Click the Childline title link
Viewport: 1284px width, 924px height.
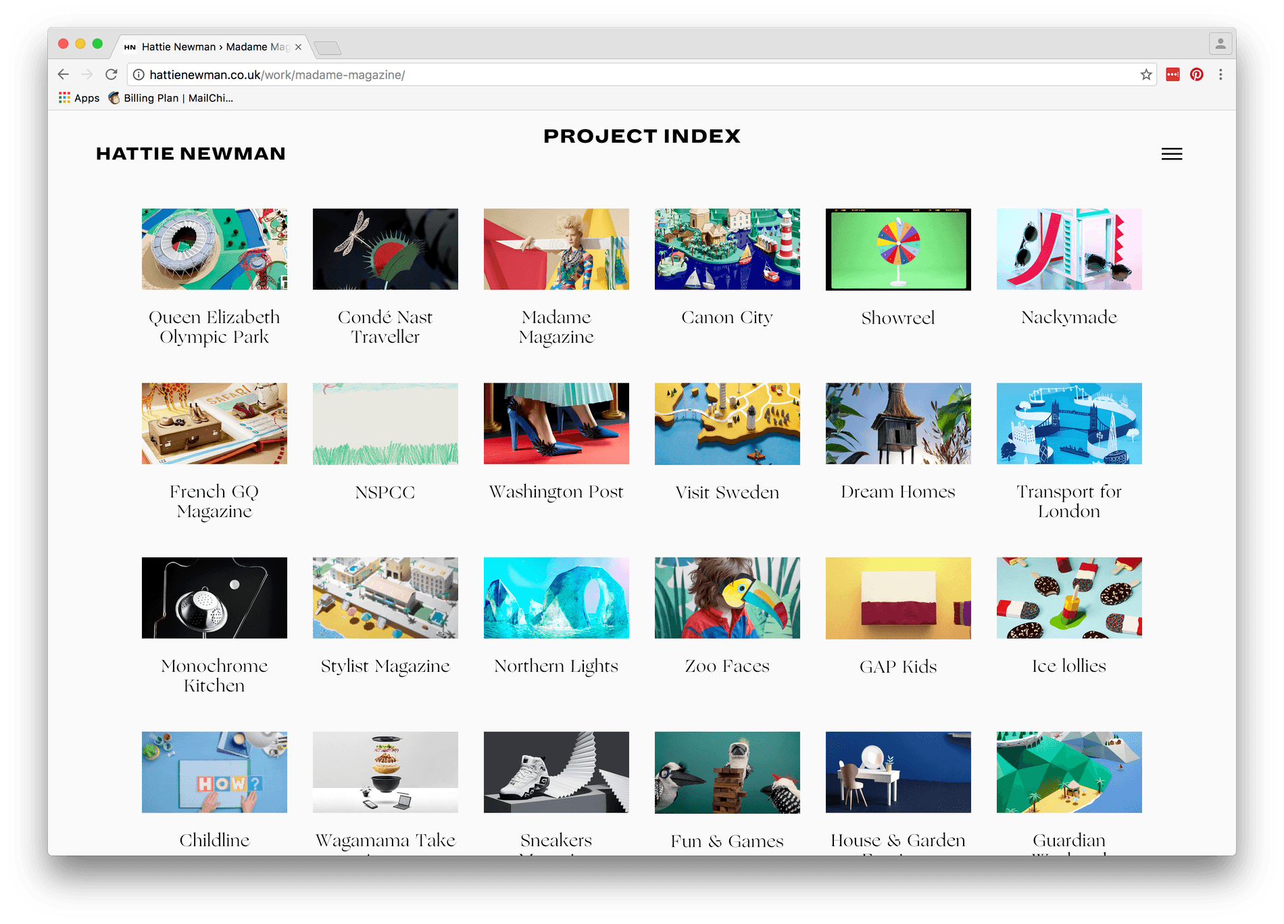click(214, 840)
